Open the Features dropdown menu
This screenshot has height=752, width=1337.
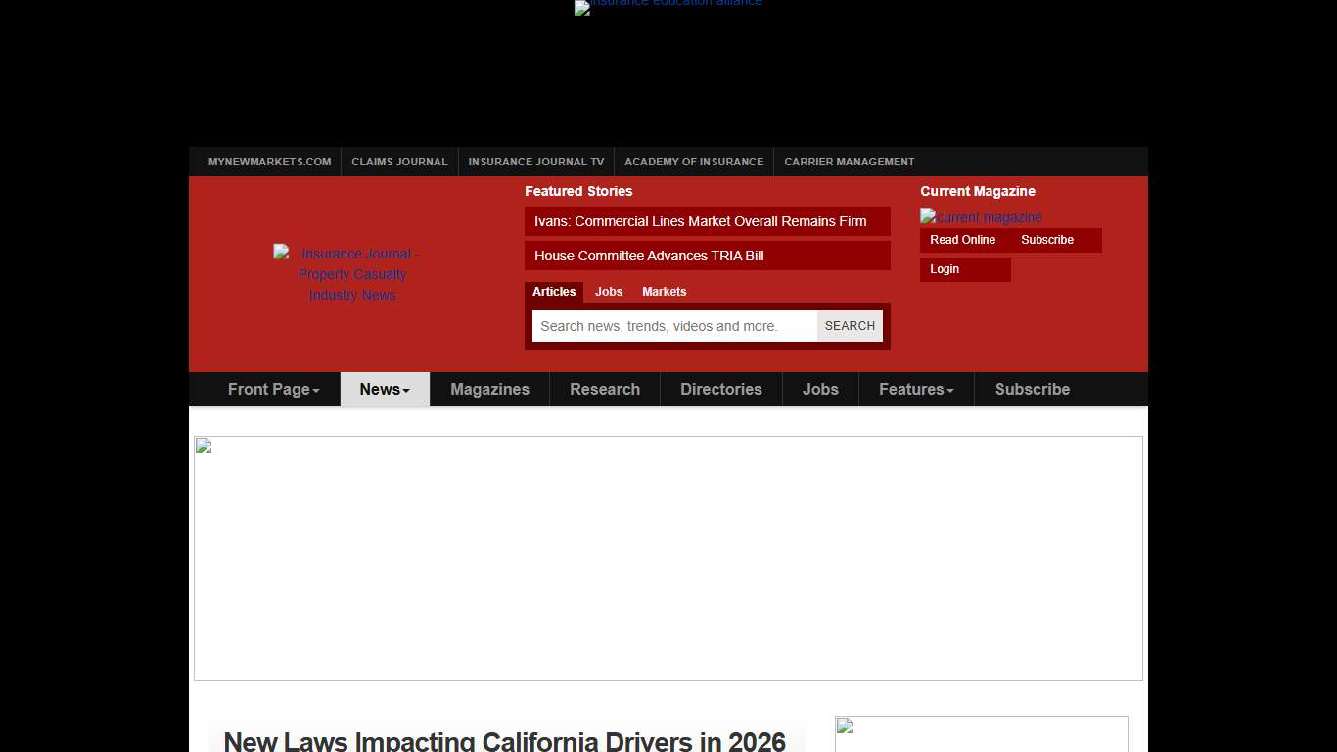[915, 389]
